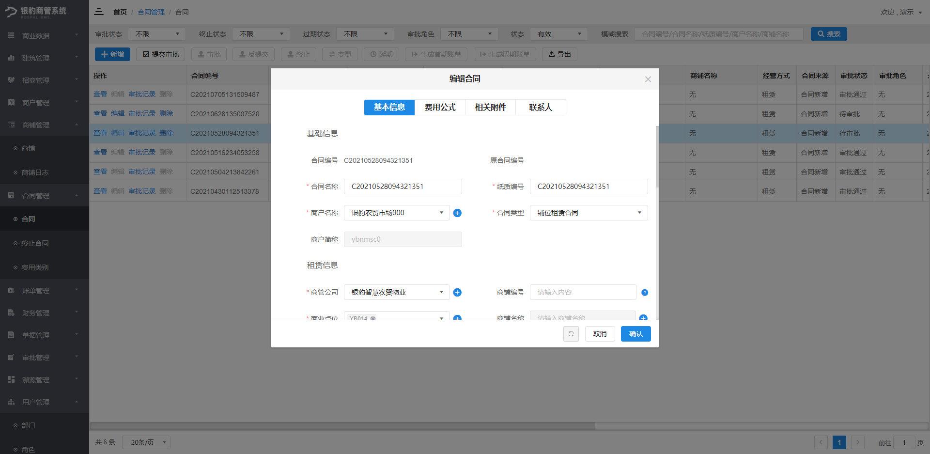Open page size 20条/页 dropdown
The image size is (930, 454).
(146, 442)
